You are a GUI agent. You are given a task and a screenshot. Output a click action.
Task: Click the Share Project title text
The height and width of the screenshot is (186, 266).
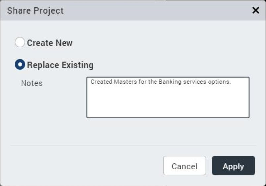click(x=35, y=11)
